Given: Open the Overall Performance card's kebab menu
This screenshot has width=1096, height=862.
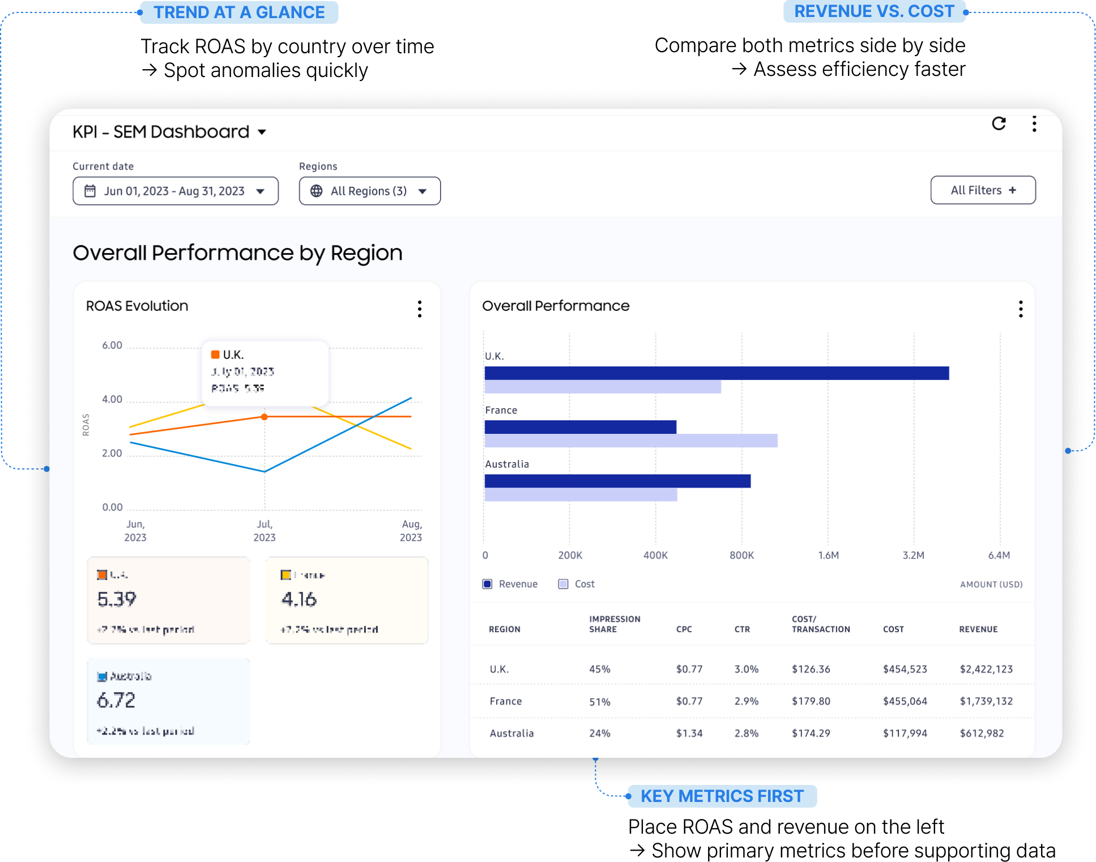Looking at the screenshot, I should [x=1021, y=309].
